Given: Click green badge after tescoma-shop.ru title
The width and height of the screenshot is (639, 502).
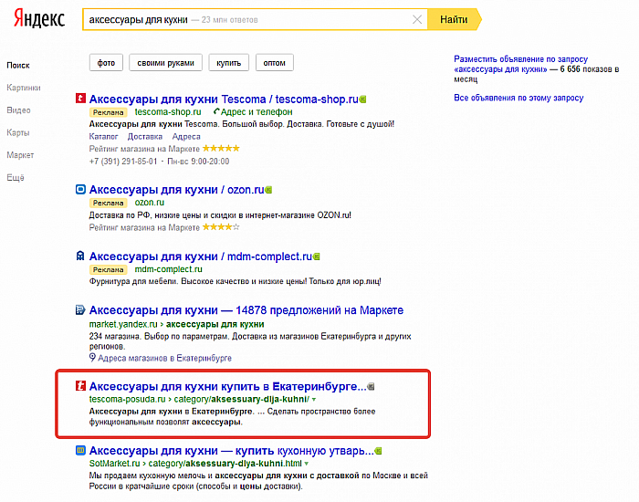Looking at the screenshot, I should [x=362, y=99].
